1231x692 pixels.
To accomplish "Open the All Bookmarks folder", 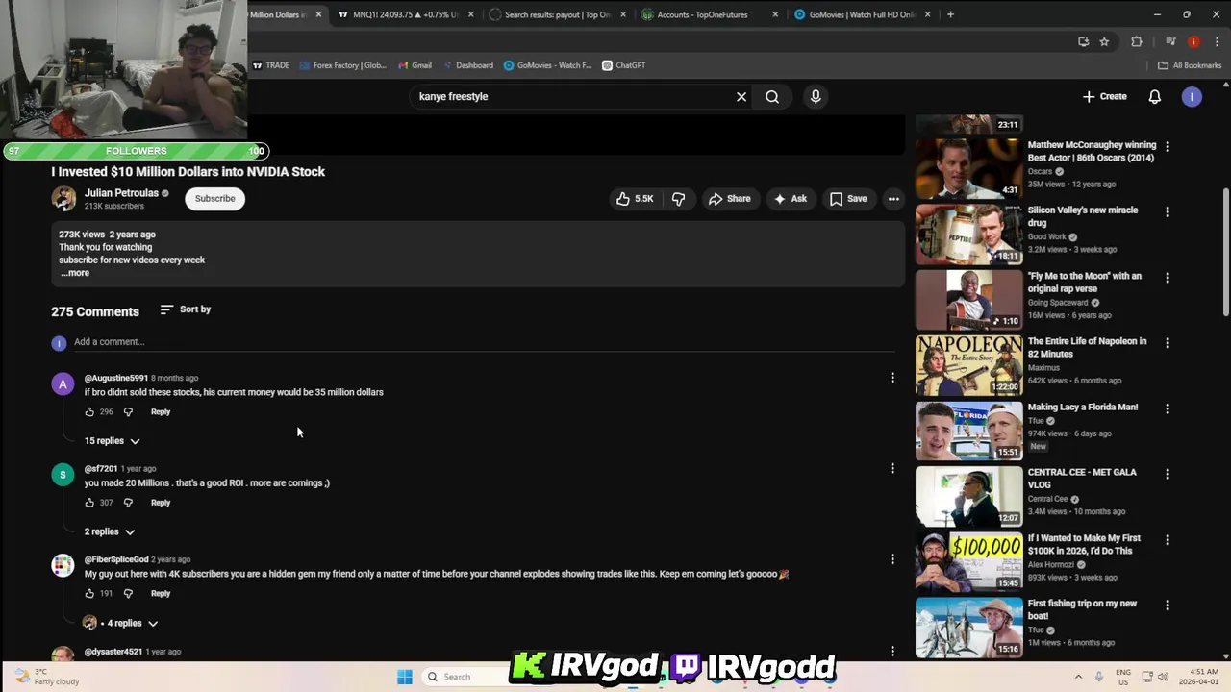I will (1190, 65).
